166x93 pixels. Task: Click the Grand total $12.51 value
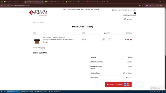coord(129,78)
